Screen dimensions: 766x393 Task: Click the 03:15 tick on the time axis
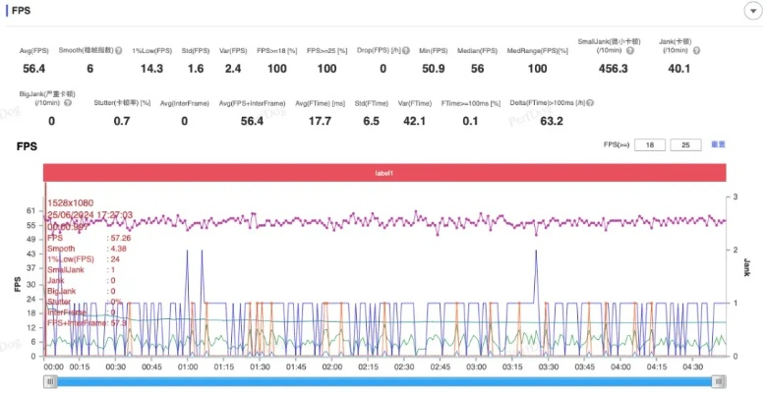(x=512, y=366)
